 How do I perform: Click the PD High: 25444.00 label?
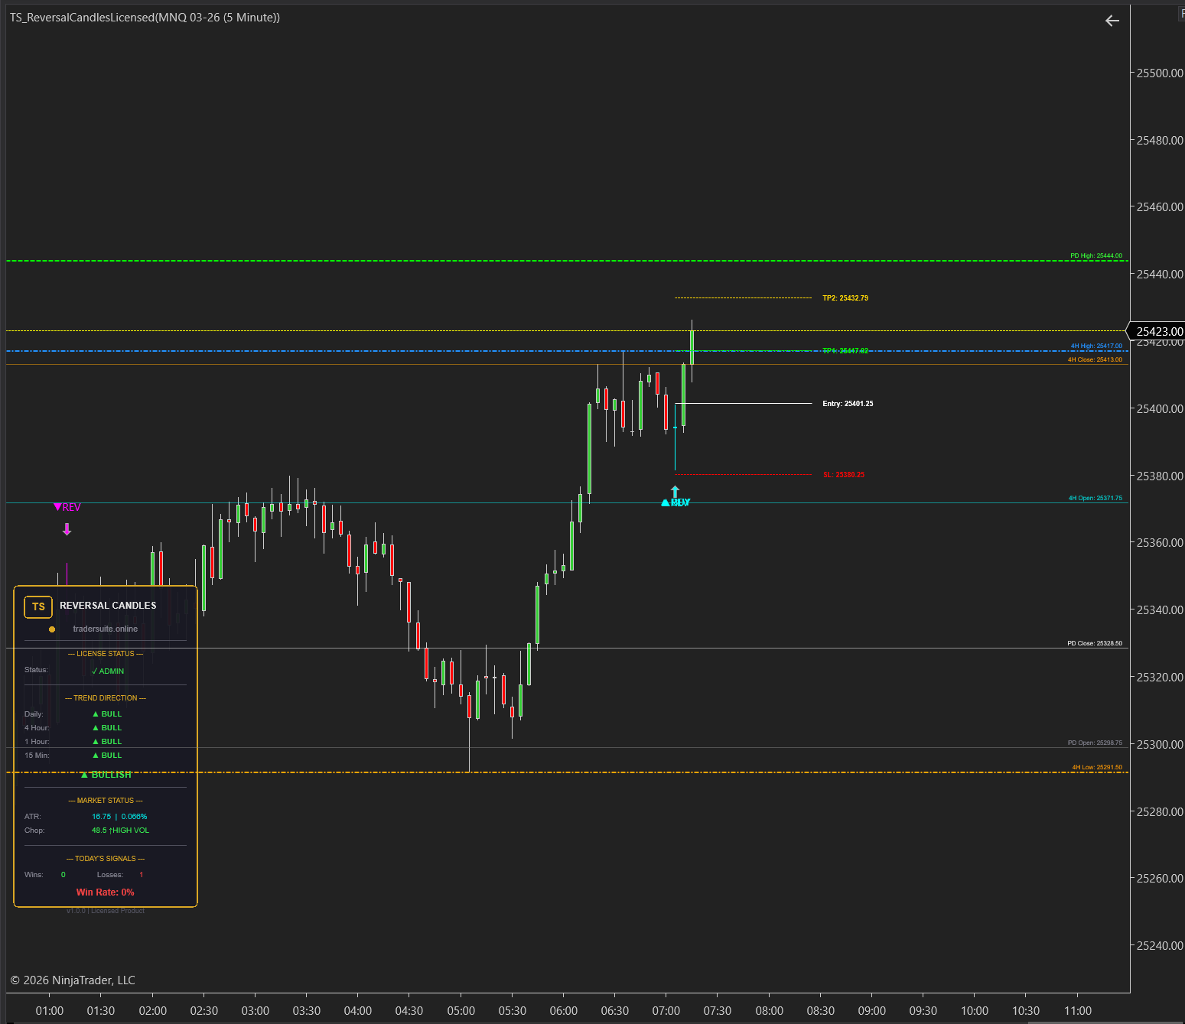click(1096, 256)
